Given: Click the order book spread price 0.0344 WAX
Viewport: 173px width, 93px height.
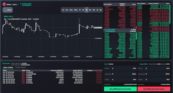Looking at the screenshot, I should coord(110,30).
